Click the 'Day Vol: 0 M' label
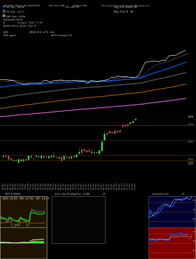Screen dimensions: 196x259 (123, 11)
